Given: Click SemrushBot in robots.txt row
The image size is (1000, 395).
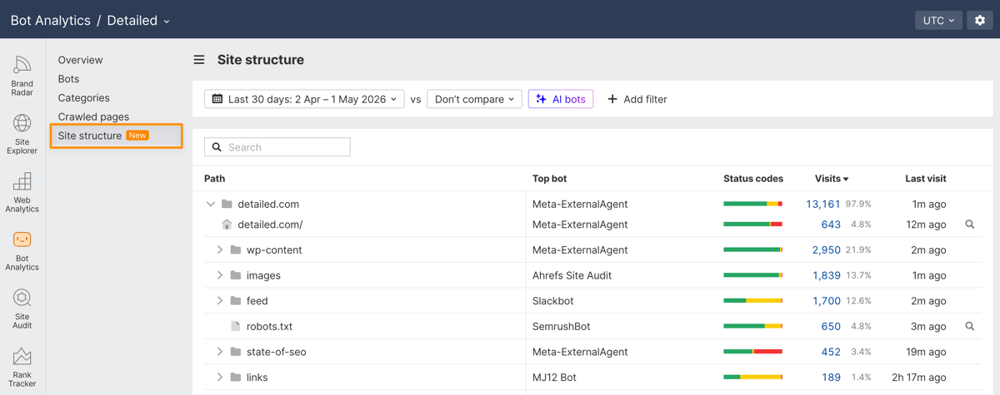Looking at the screenshot, I should pyautogui.click(x=561, y=327).
